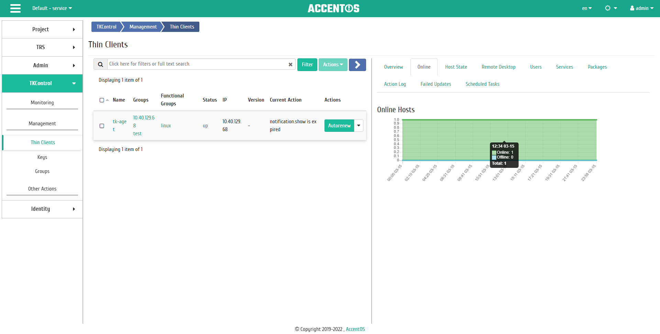This screenshot has width=660, height=334.
Task: Open Management in the sidebar
Action: 42,124
